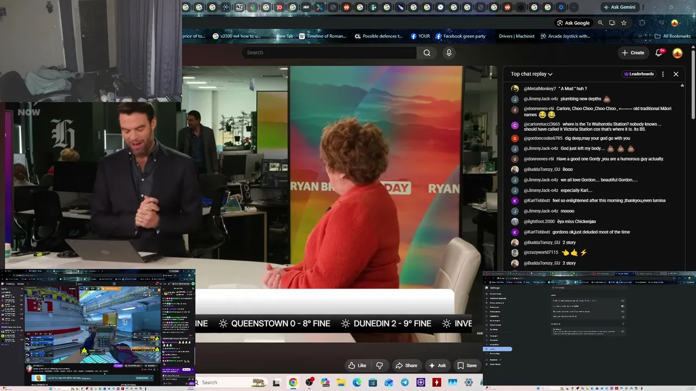The height and width of the screenshot is (391, 696).
Task: Click the Ask button below the video
Action: pos(438,365)
